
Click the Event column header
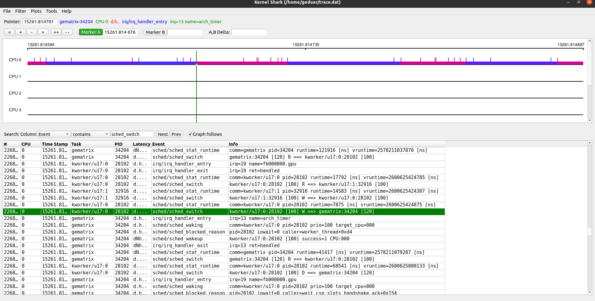pyautogui.click(x=190, y=144)
